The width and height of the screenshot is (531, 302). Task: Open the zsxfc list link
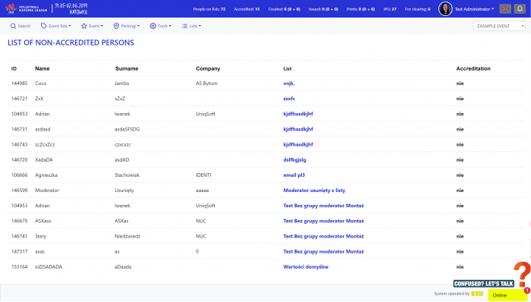pos(289,99)
